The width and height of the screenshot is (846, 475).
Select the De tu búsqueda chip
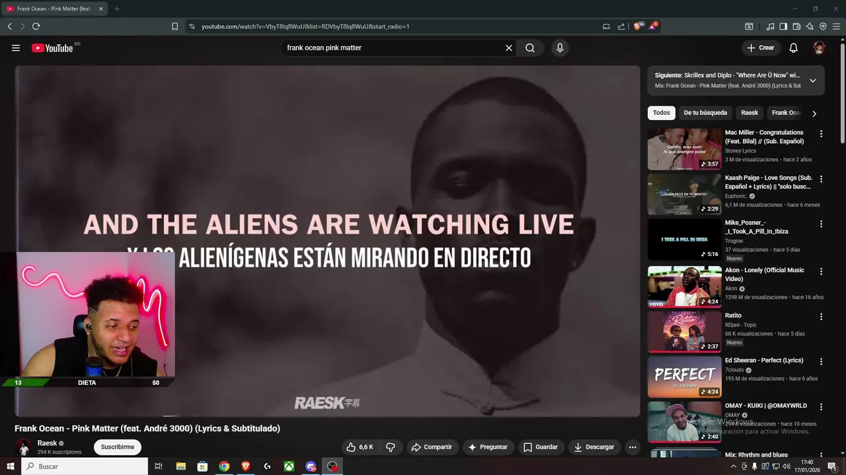coord(705,113)
